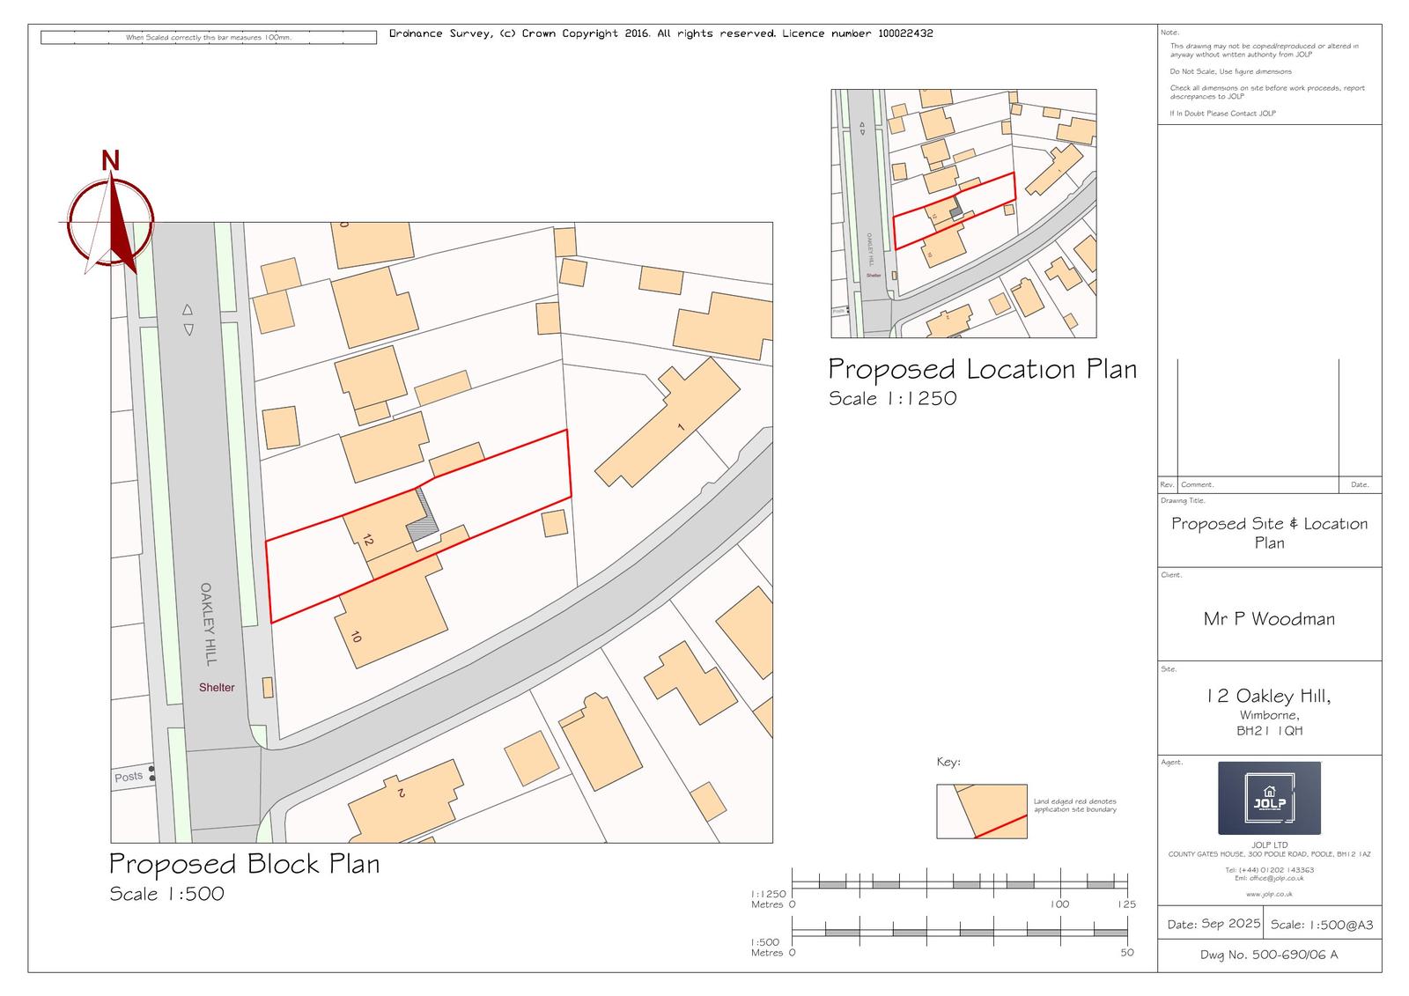The width and height of the screenshot is (1409, 996).
Task: Click the 1:500 metres scale bar
Action: (960, 932)
